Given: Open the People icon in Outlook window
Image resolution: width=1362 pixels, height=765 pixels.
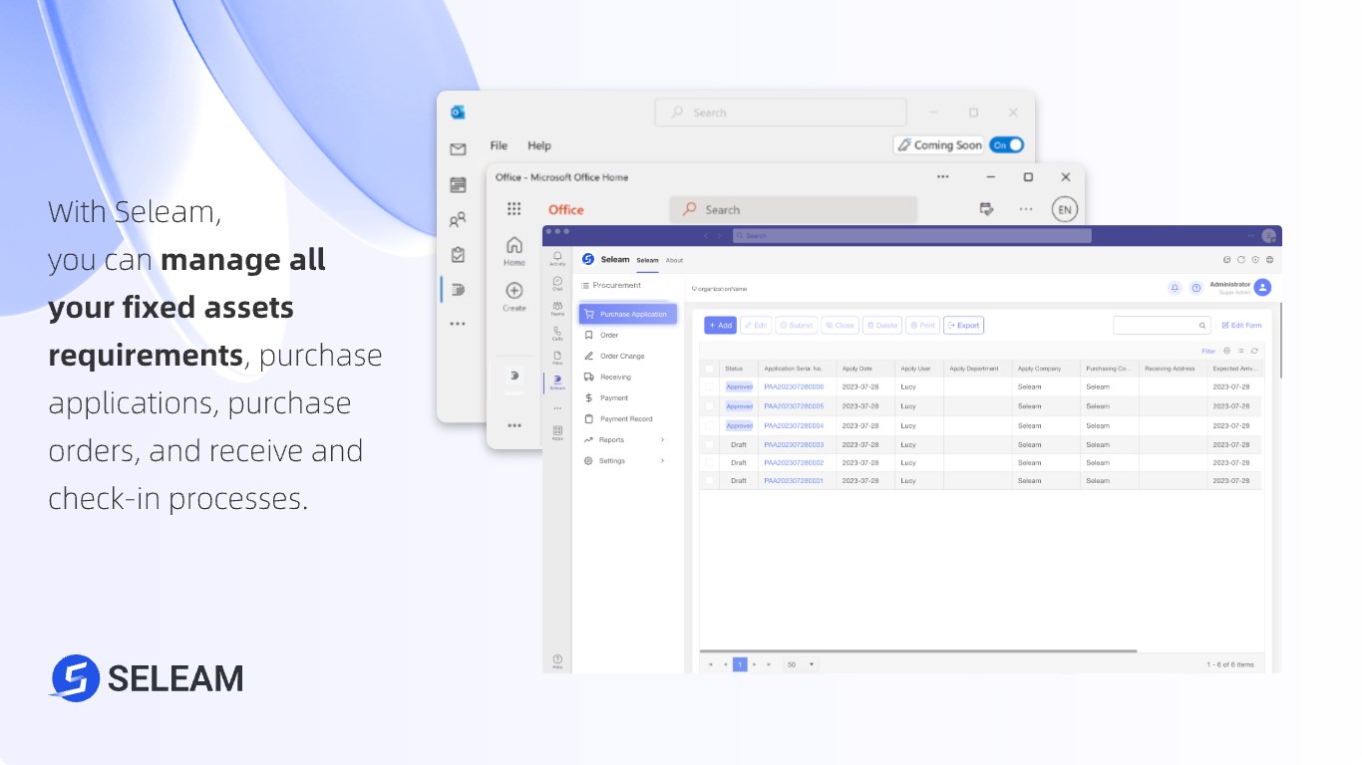Looking at the screenshot, I should [x=458, y=220].
